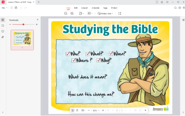
Task: Go to the last page
Action: (x=130, y=110)
